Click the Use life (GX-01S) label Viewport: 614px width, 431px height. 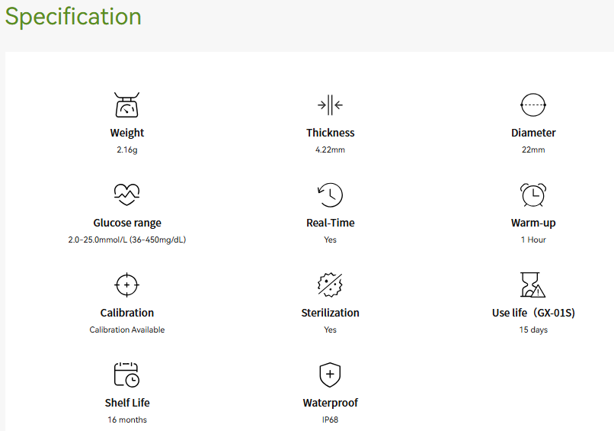(x=533, y=313)
